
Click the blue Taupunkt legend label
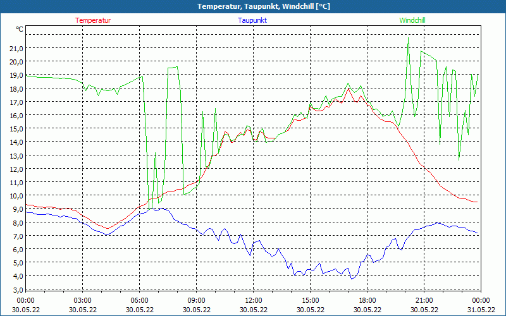tap(252, 20)
